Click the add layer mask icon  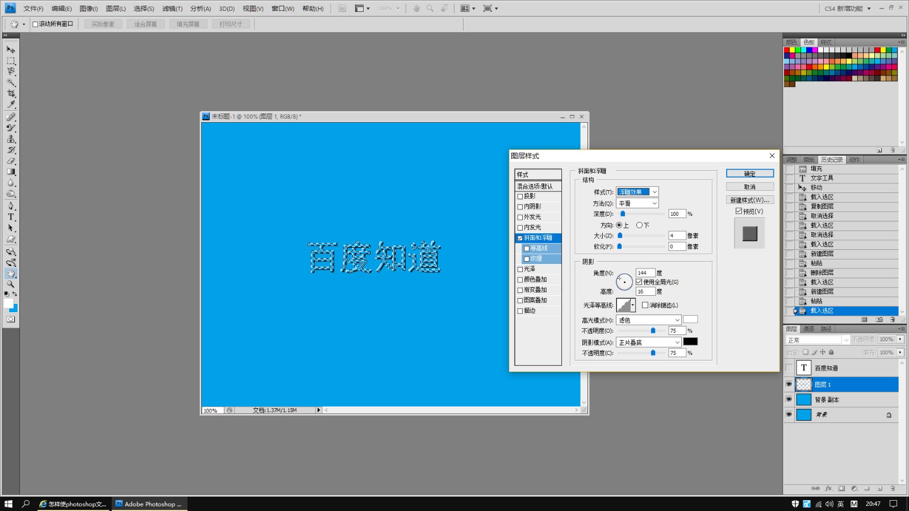click(x=841, y=488)
